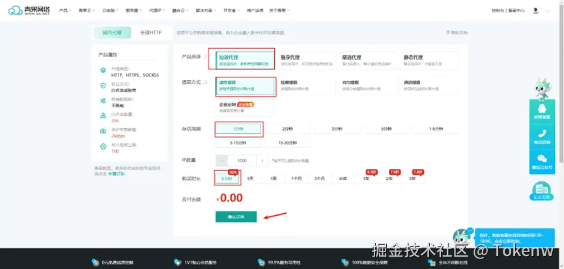This screenshot has width=564, height=269.
Task: Select the 独享代理 product option
Action: [307, 60]
